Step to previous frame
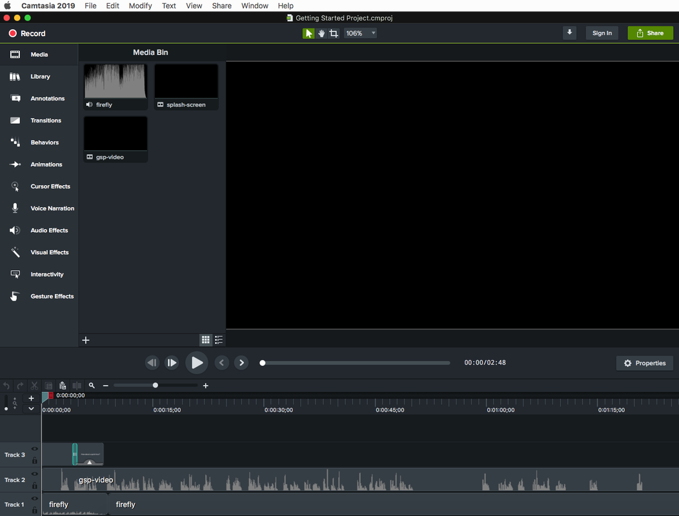This screenshot has height=516, width=679. click(x=152, y=362)
